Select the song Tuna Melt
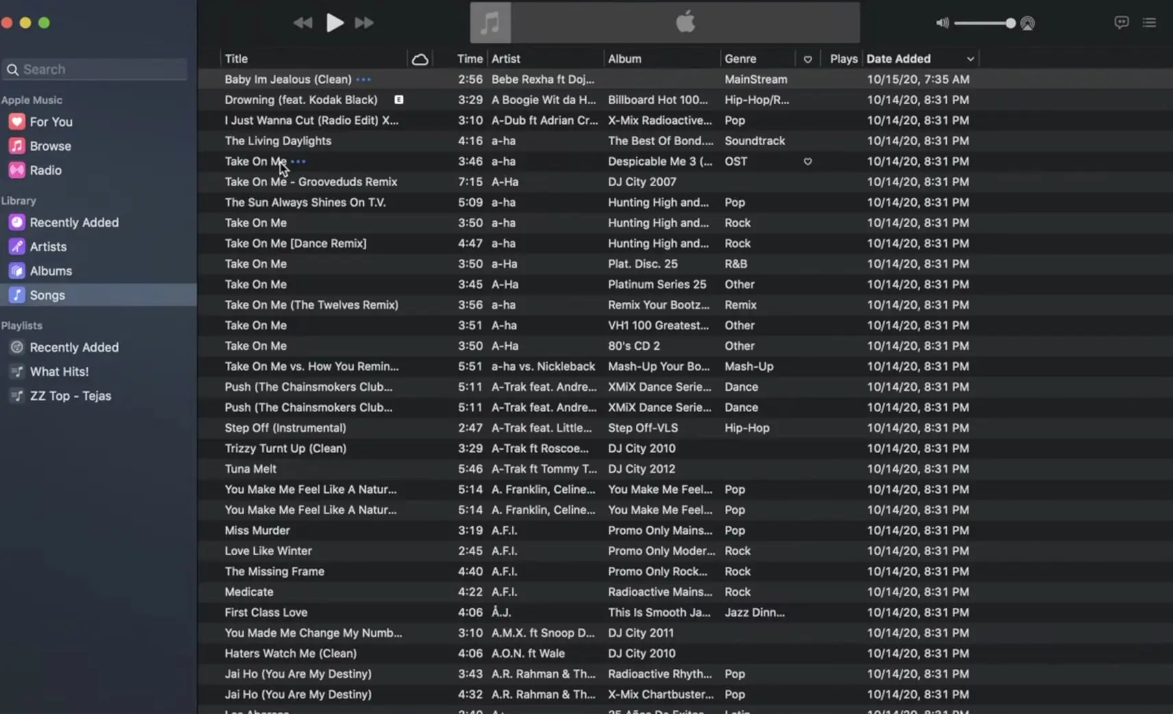Image resolution: width=1173 pixels, height=714 pixels. click(x=251, y=469)
